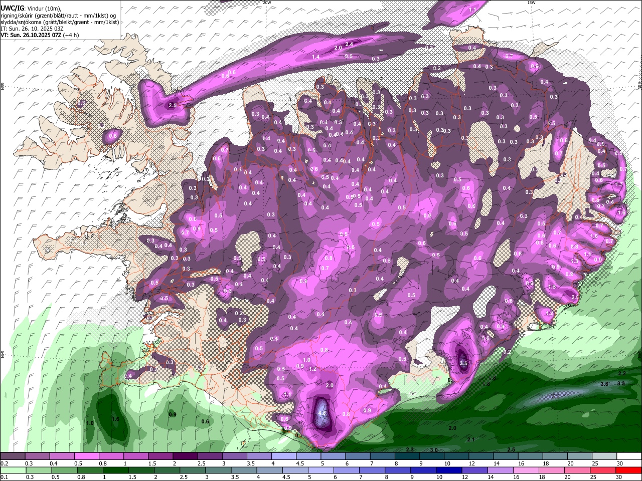
Task: Click the 'slydda/snjókoma (grátt/bleikt/grænt' legend line
Action: click(60, 22)
